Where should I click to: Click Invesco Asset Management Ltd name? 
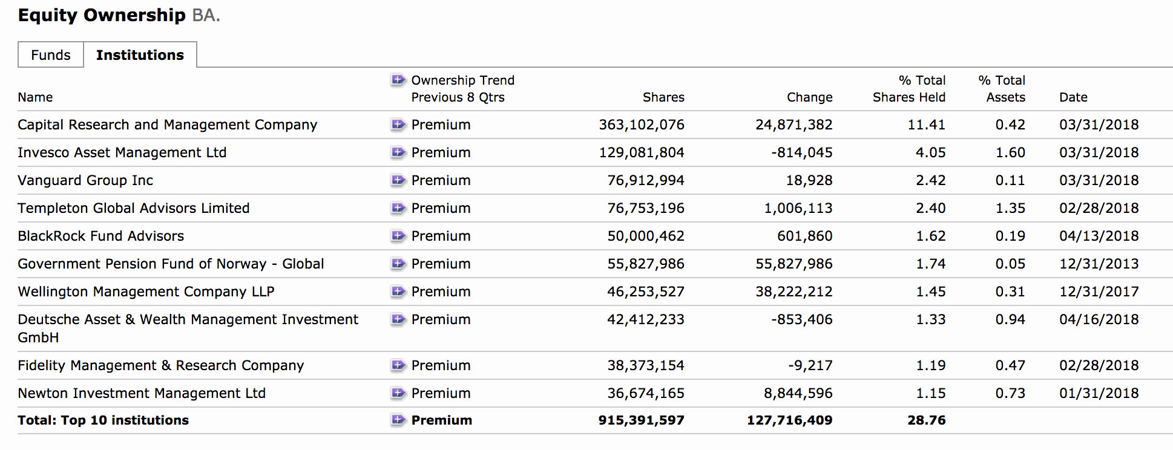pyautogui.click(x=122, y=152)
